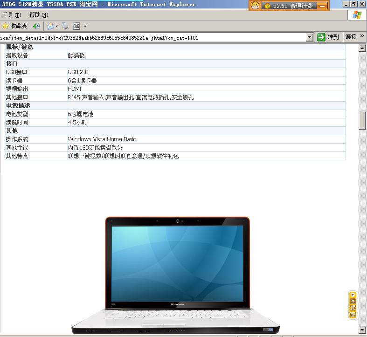Viewport: 367px width, 337px height.
Task: Expand the dropdown arrow beside edit icon
Action: [85, 26]
